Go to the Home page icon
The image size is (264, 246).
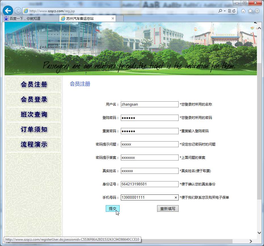[x=243, y=11]
